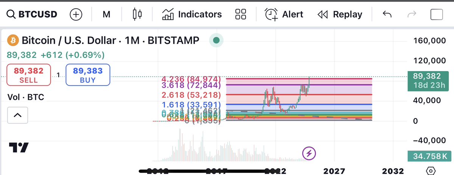Click the purple lightning bolt event marker
The image size is (454, 175).
[x=309, y=153]
